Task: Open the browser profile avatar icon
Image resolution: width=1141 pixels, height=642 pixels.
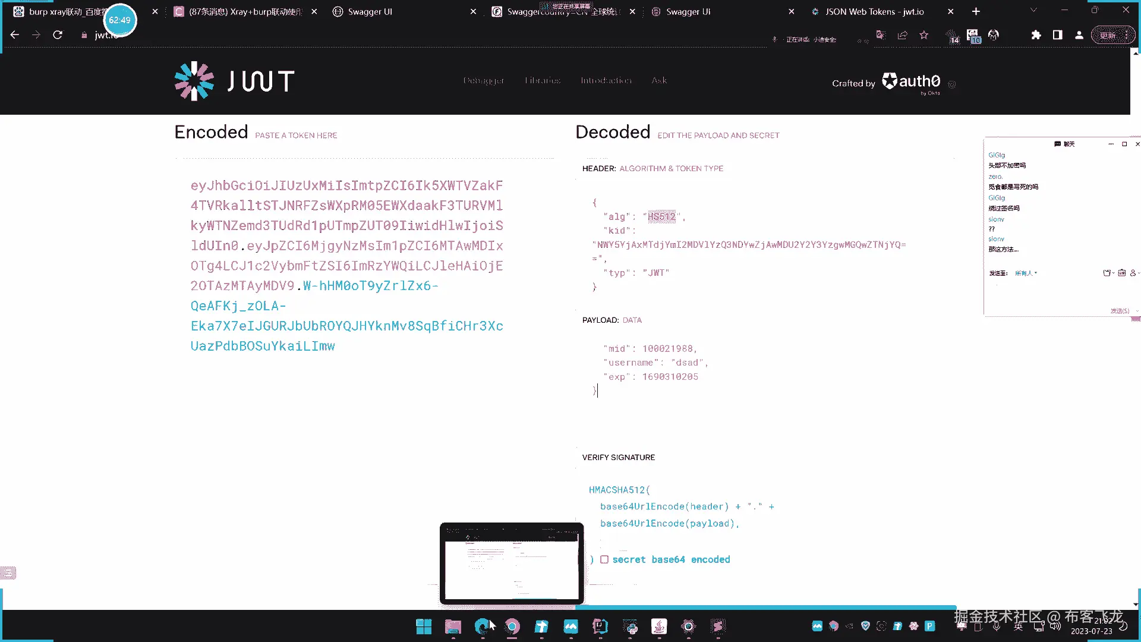Action: 1079,35
